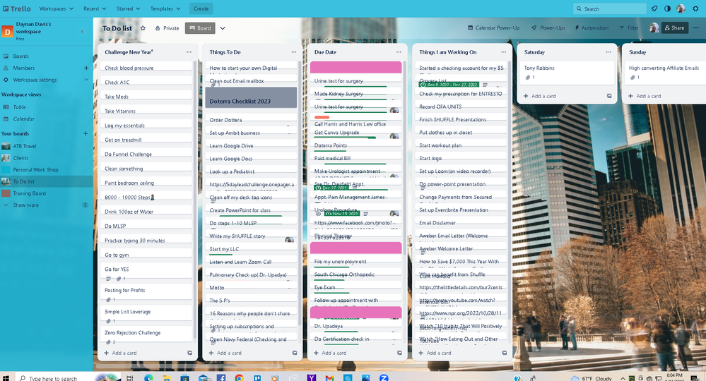Open the Check blood pressure card
The height and width of the screenshot is (381, 706).
(146, 68)
